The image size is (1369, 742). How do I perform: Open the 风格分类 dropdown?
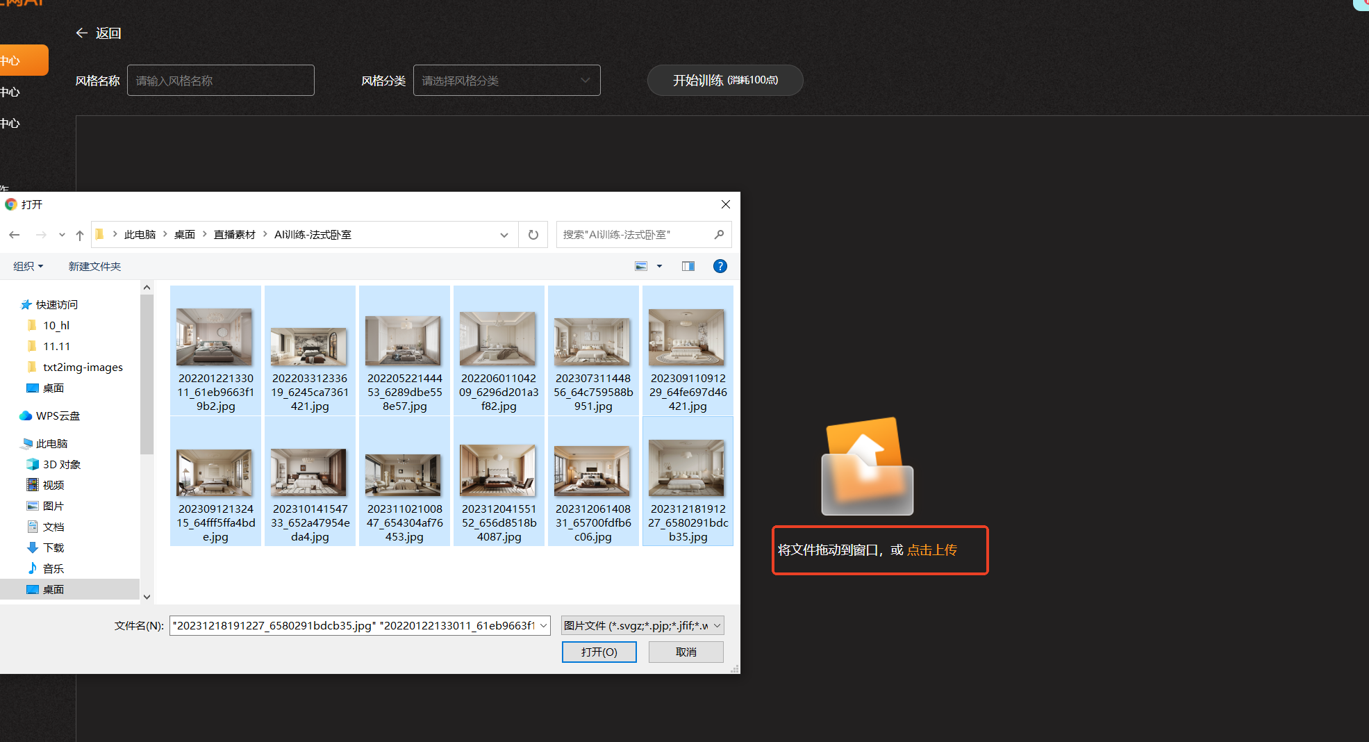[x=506, y=81]
